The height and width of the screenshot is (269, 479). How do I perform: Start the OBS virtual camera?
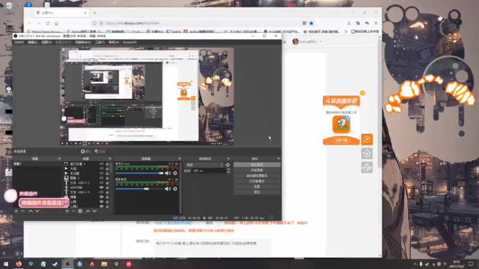coord(257,176)
